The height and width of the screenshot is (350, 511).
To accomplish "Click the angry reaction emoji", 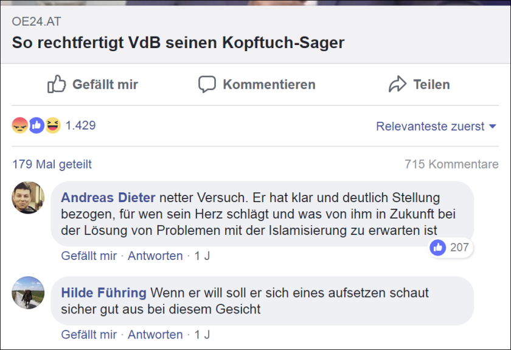I will pyautogui.click(x=19, y=126).
